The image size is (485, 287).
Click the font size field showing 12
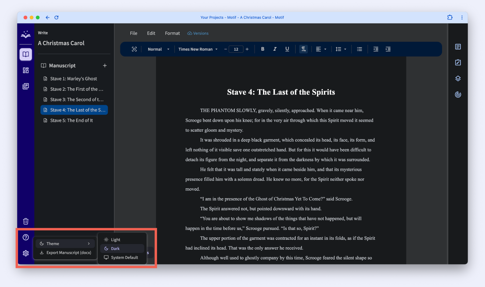(x=236, y=49)
